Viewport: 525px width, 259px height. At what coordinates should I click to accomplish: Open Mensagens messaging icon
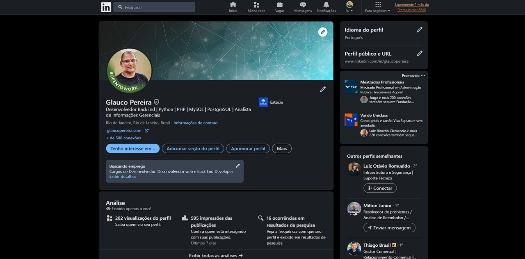(303, 5)
